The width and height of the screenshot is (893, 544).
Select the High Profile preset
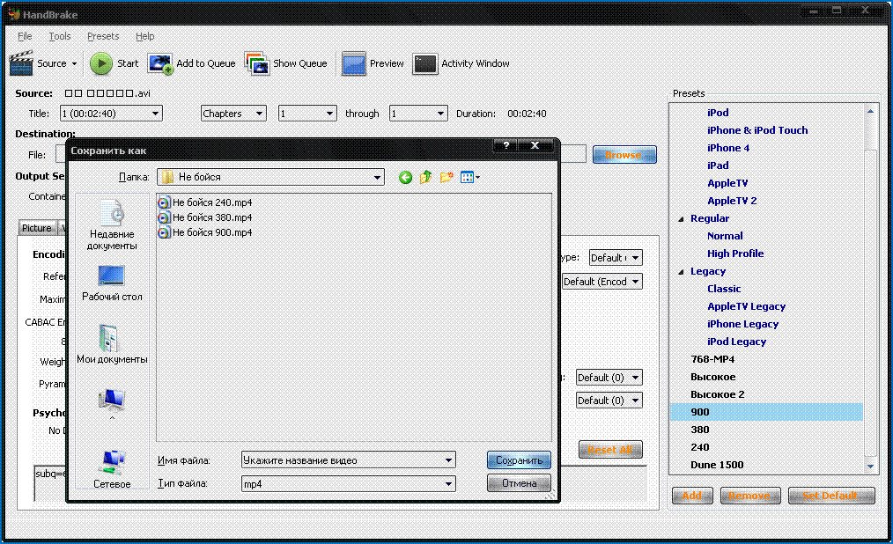(735, 254)
